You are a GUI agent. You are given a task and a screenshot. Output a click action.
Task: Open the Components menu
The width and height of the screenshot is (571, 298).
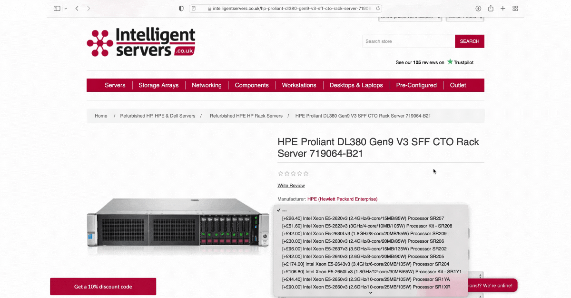click(x=252, y=85)
